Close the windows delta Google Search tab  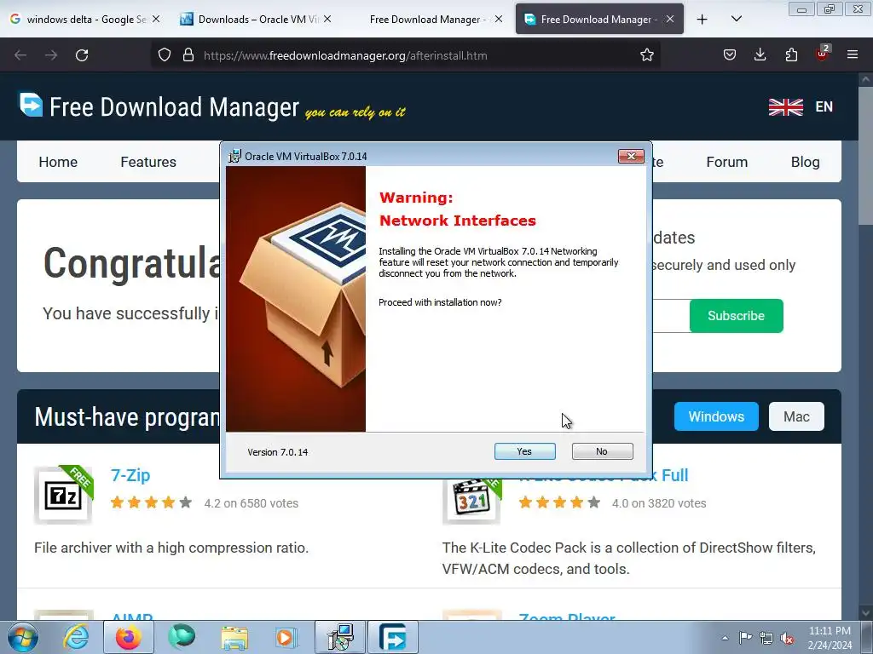[x=156, y=19]
